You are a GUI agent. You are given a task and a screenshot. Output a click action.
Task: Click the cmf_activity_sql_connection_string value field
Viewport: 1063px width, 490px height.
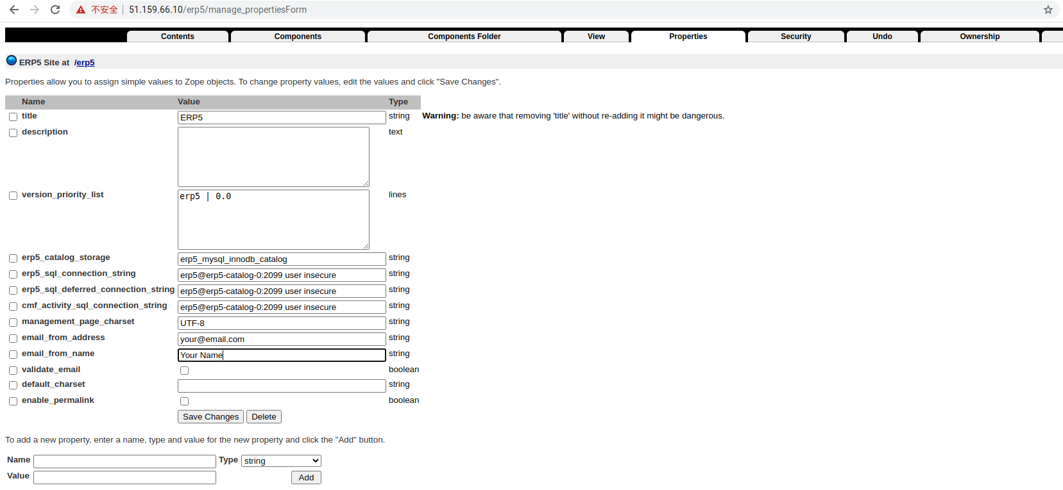click(282, 307)
